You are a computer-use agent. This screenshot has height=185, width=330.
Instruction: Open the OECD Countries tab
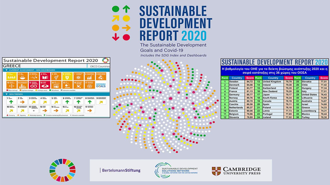coord(99,66)
